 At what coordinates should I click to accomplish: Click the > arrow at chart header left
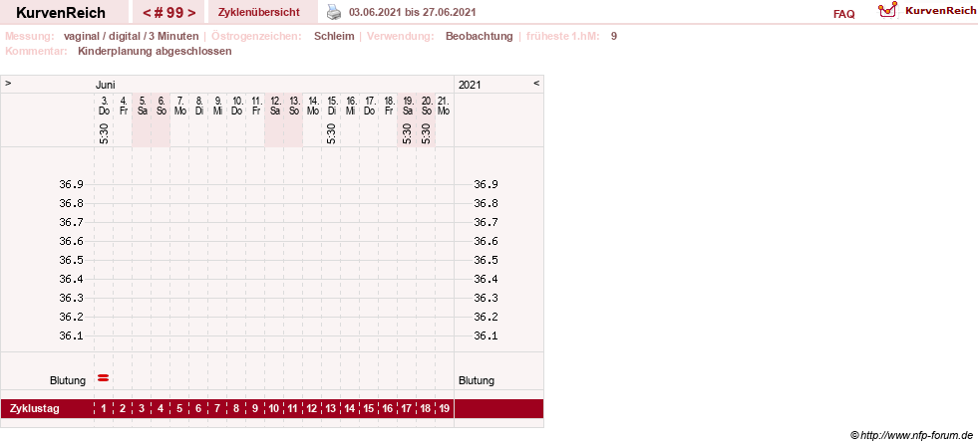tap(8, 83)
